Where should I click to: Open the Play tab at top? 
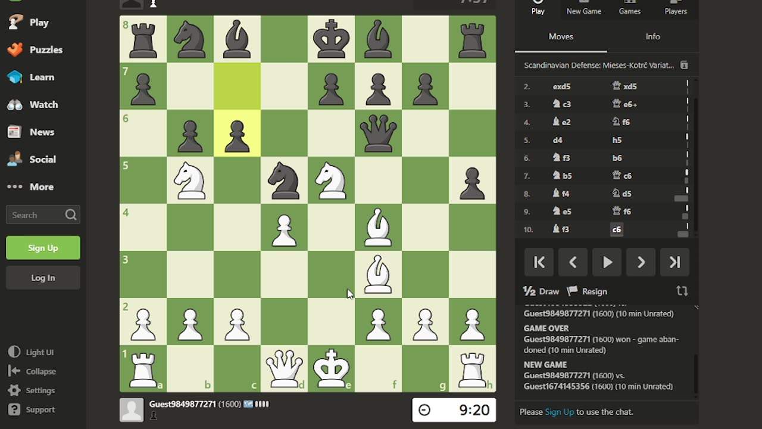538,8
